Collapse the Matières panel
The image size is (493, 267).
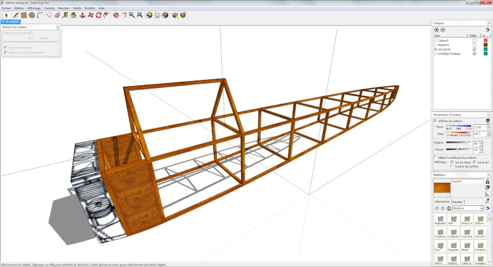(x=489, y=175)
